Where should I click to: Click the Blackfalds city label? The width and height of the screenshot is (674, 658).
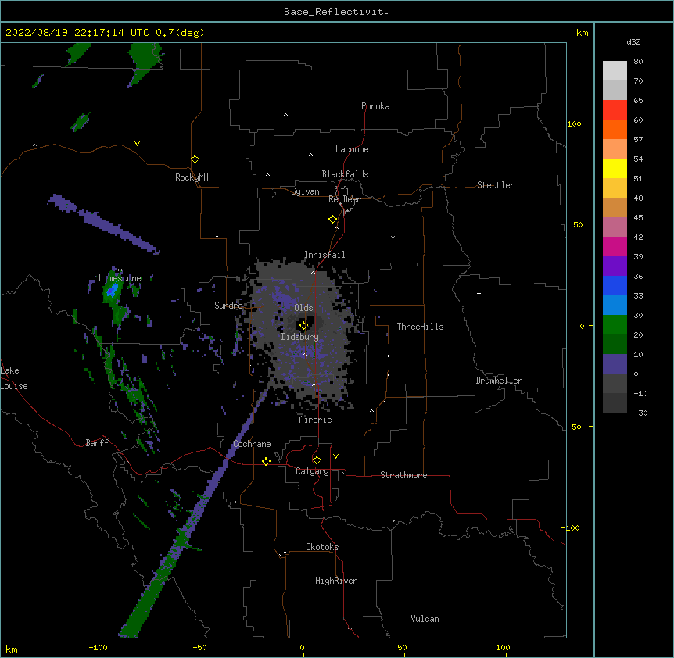click(345, 174)
